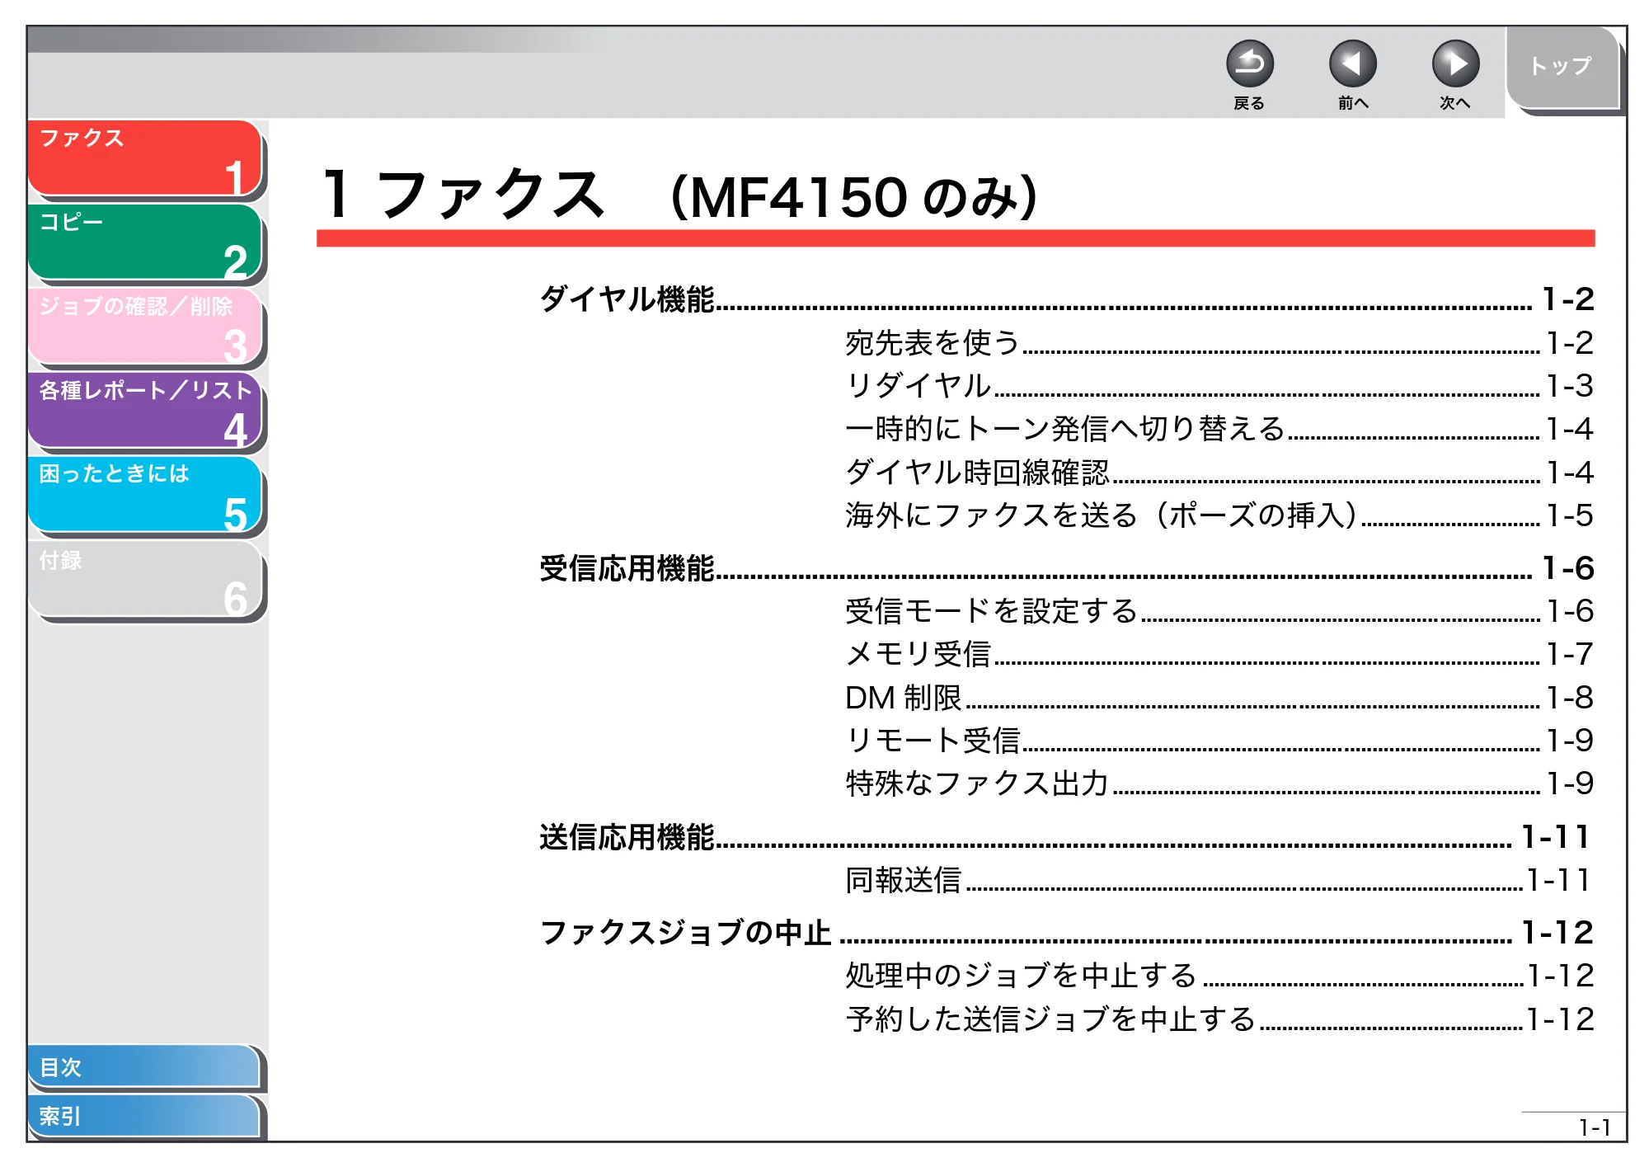The width and height of the screenshot is (1649, 1167).
Task: Click page number 1-8 beside DM 制限
Action: (1569, 698)
